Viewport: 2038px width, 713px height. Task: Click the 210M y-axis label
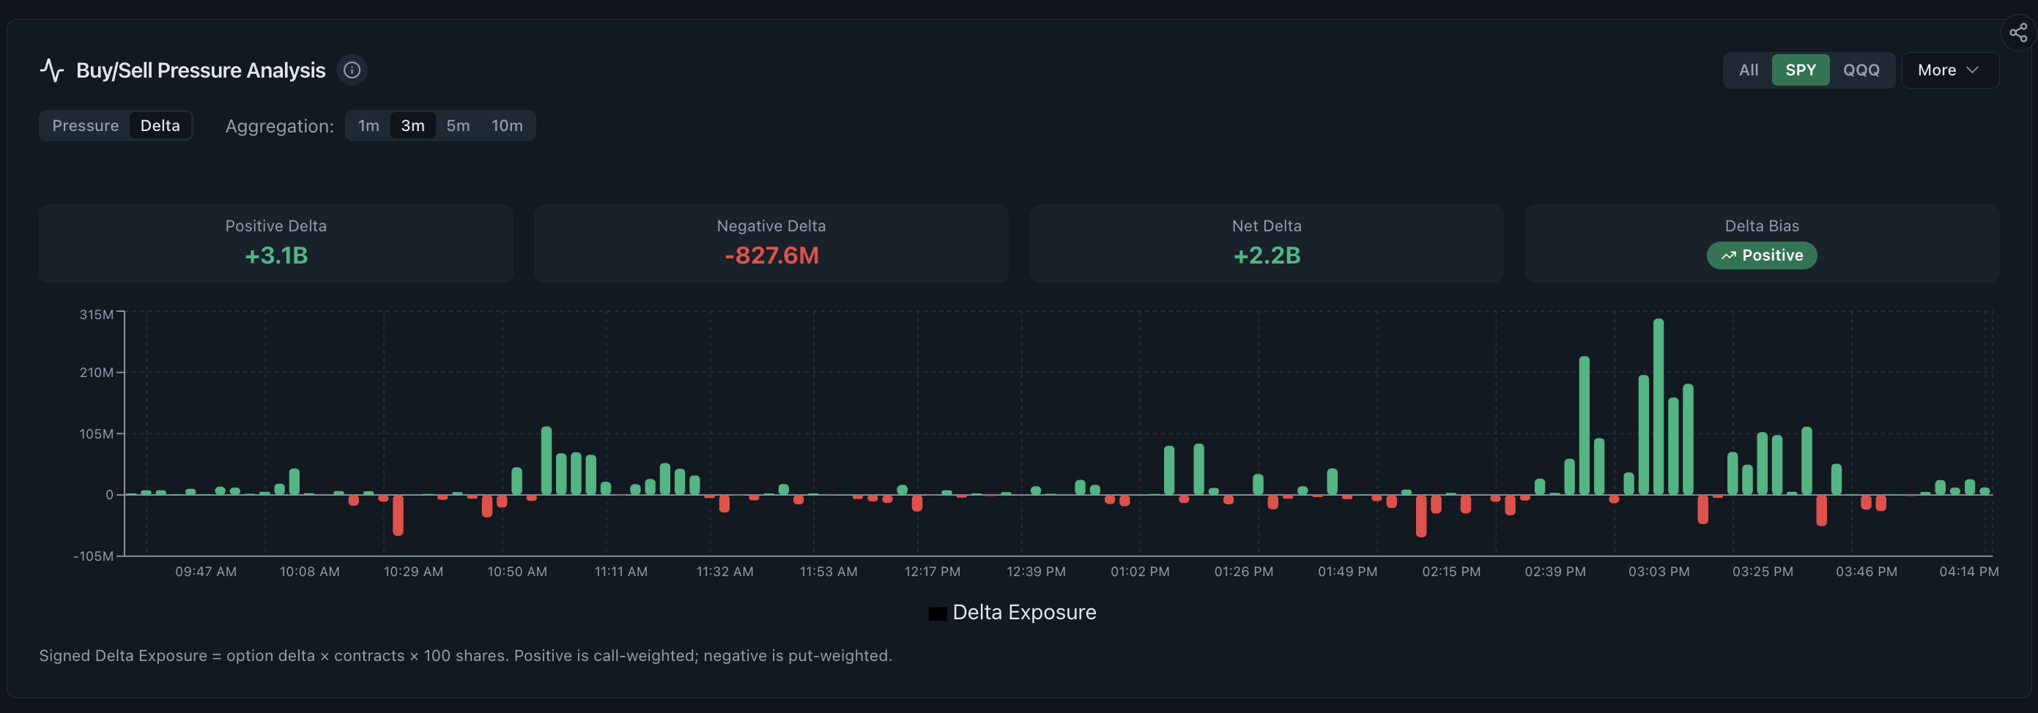pos(97,373)
